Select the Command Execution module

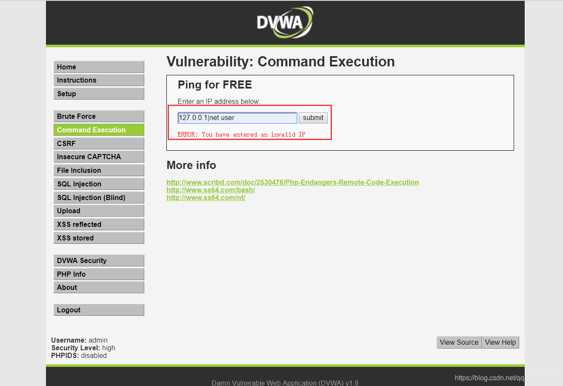coord(99,130)
